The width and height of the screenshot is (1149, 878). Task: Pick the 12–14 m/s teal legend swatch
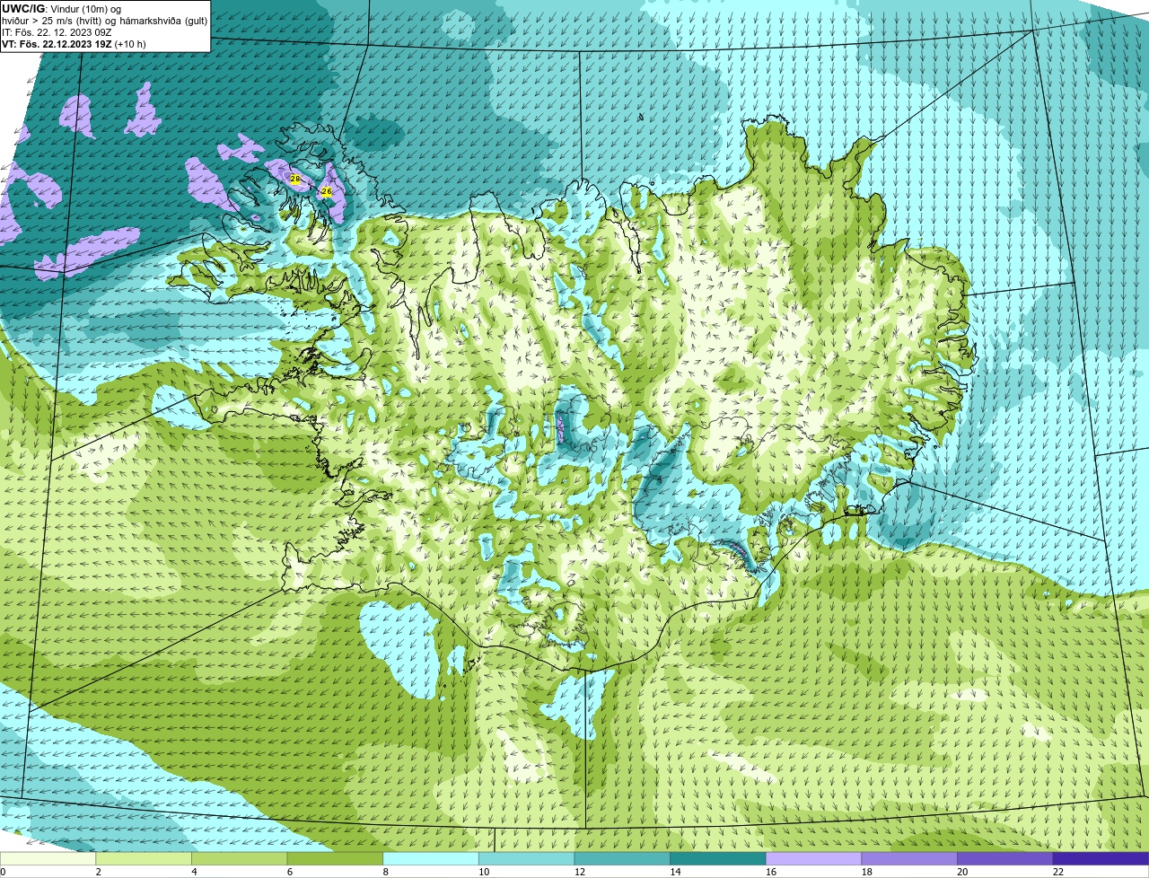click(622, 859)
